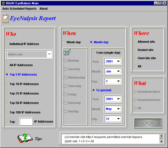Close the EyeNalysis Main window
This screenshot has height=148, width=168.
pyautogui.click(x=164, y=3)
